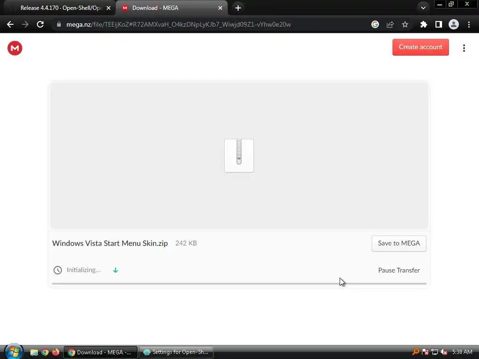Click the Create account button
Image resolution: width=479 pixels, height=359 pixels.
[x=421, y=47]
